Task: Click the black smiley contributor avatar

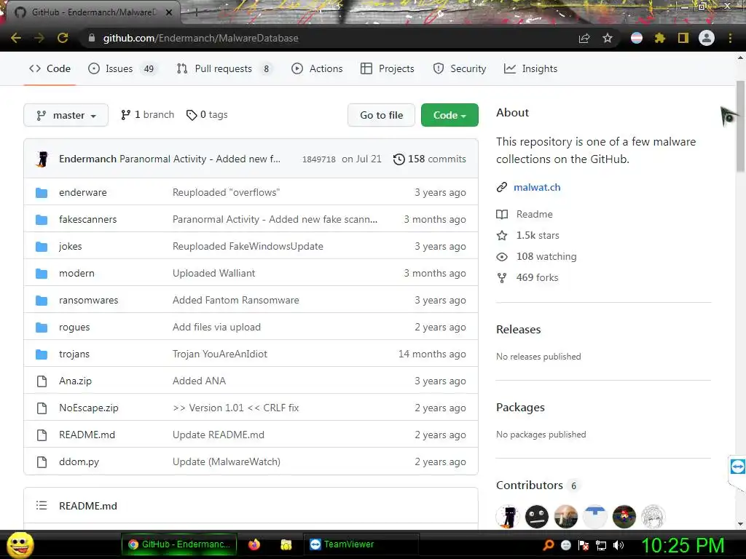Action: 537,517
